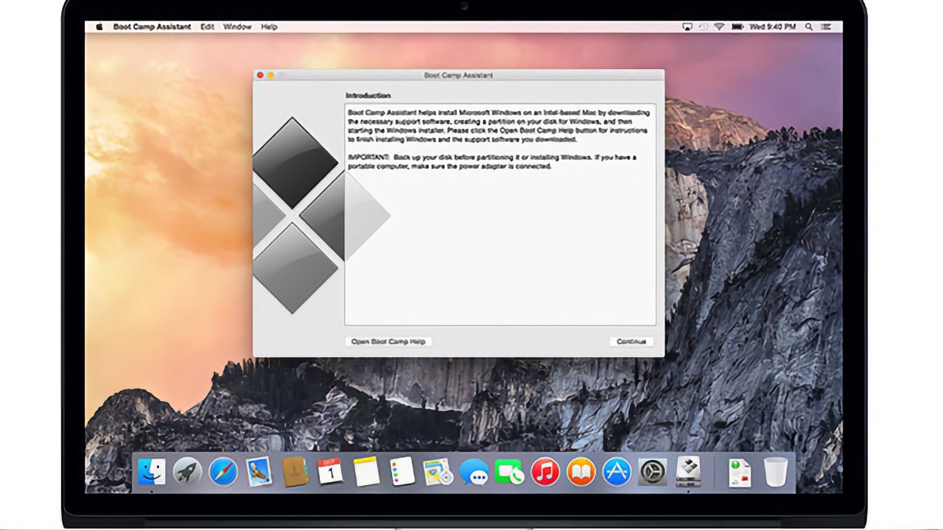Open Safari from the Dock
Screen dimensions: 943x530
tap(222, 473)
